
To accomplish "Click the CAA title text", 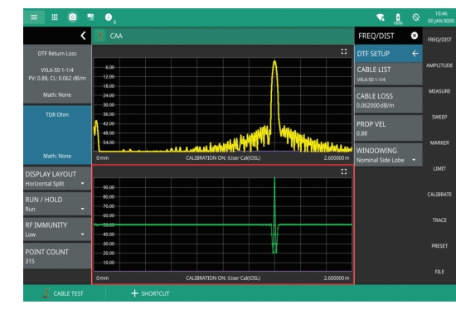I will click(116, 36).
